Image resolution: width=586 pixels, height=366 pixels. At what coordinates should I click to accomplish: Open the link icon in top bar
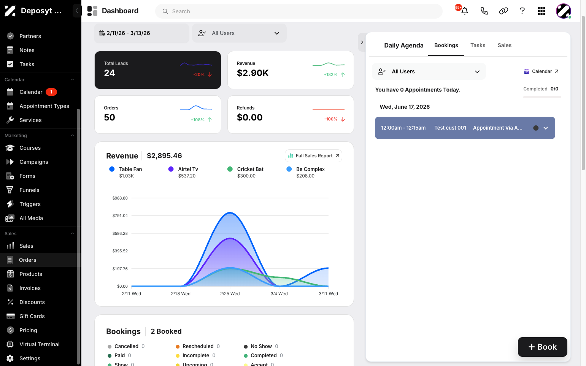503,11
